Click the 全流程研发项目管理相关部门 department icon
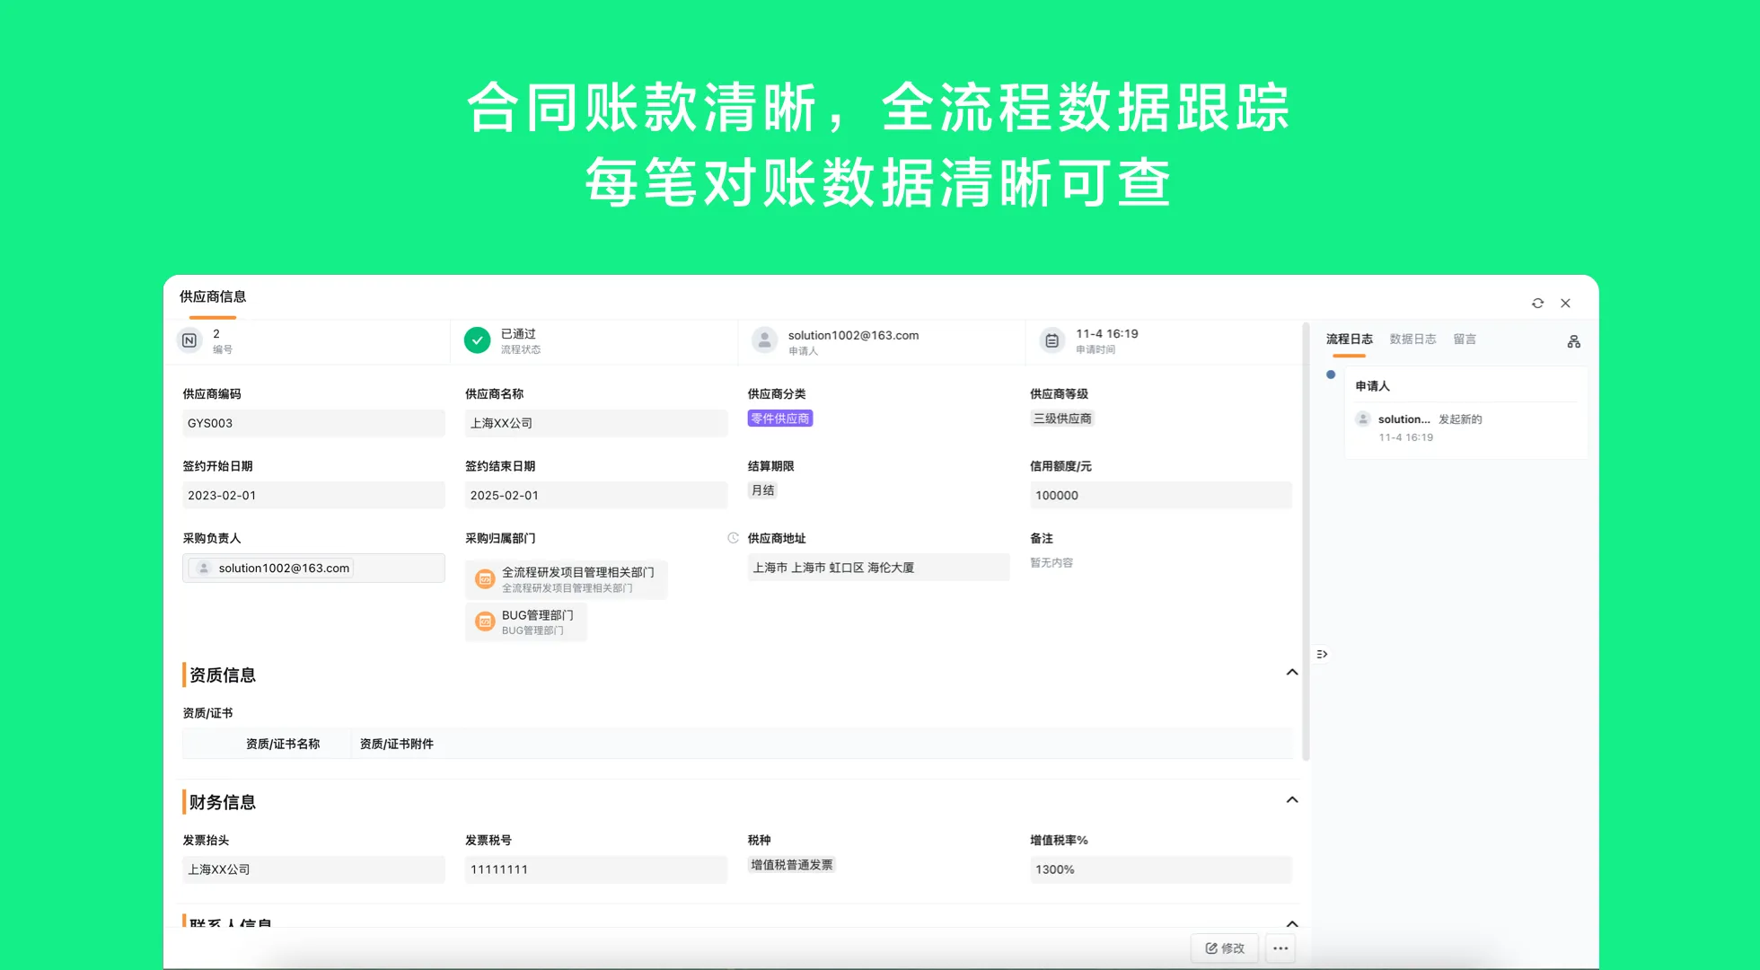 [484, 579]
